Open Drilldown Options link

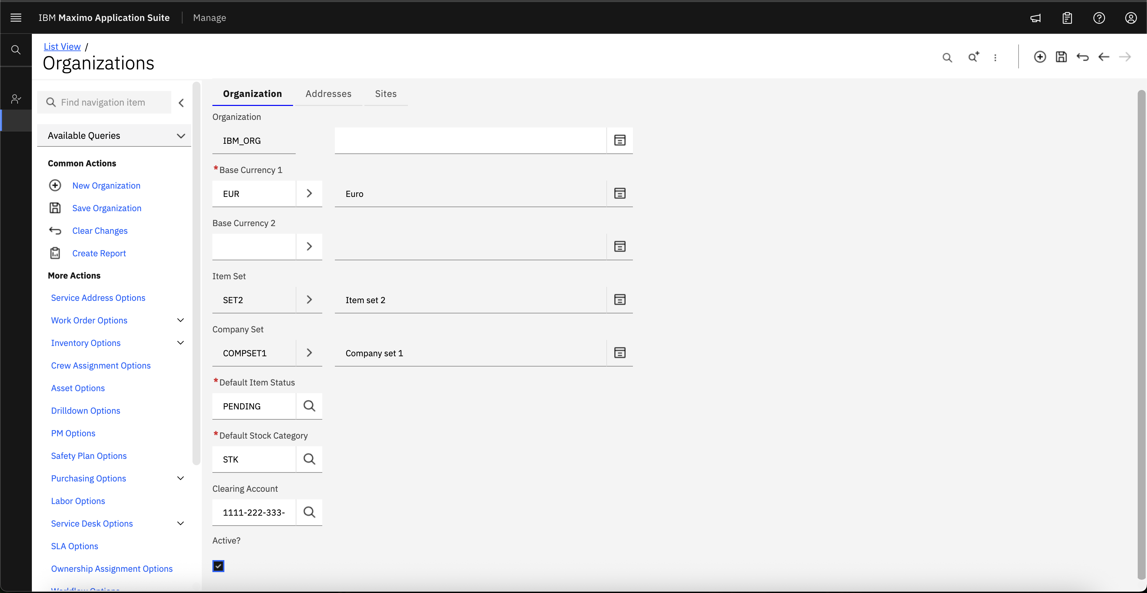(x=86, y=411)
